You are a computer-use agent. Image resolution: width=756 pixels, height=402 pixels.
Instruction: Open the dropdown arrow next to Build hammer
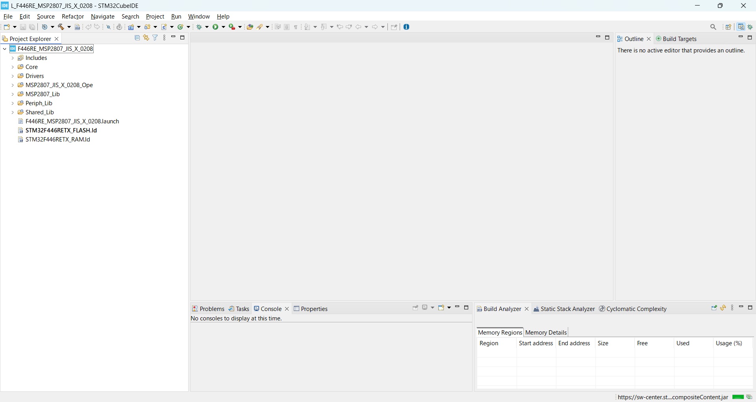click(69, 27)
